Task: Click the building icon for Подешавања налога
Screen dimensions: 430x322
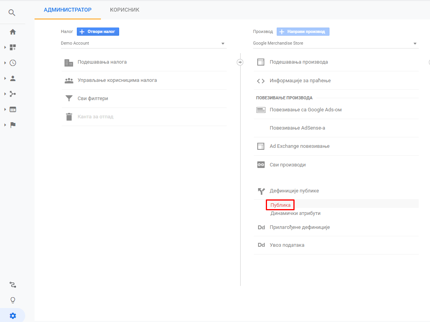Action: click(x=69, y=62)
